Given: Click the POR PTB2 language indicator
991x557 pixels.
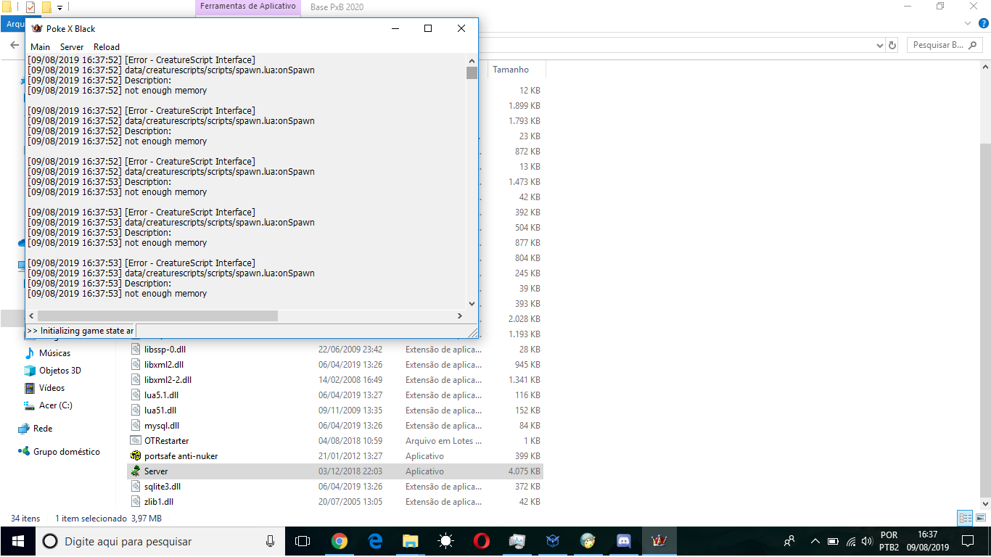Looking at the screenshot, I should [888, 541].
